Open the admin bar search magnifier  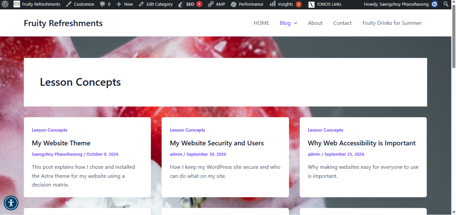445,4
